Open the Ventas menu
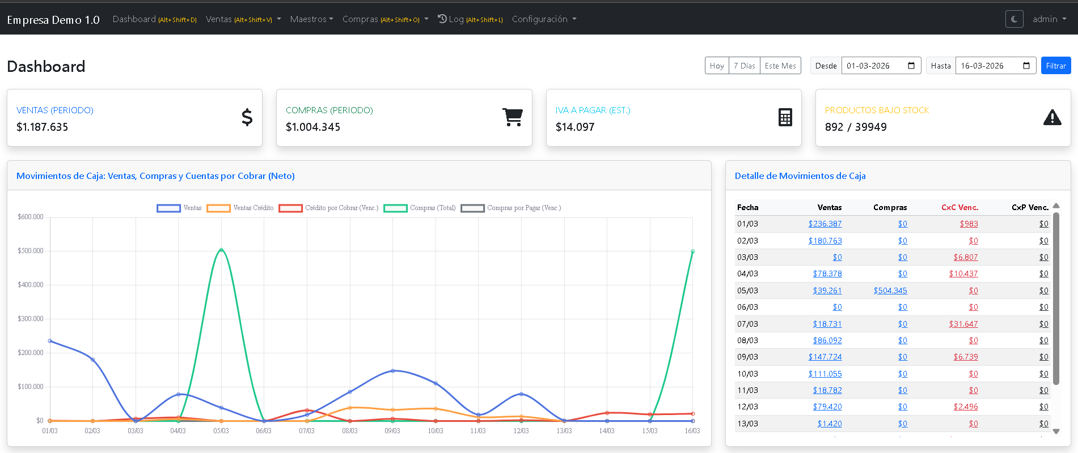 click(x=243, y=19)
